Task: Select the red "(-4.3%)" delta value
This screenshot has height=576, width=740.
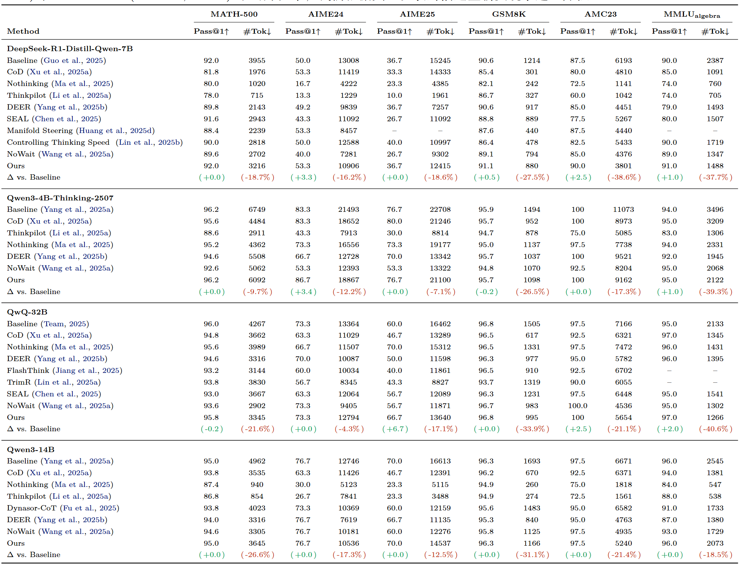Action: (x=349, y=429)
